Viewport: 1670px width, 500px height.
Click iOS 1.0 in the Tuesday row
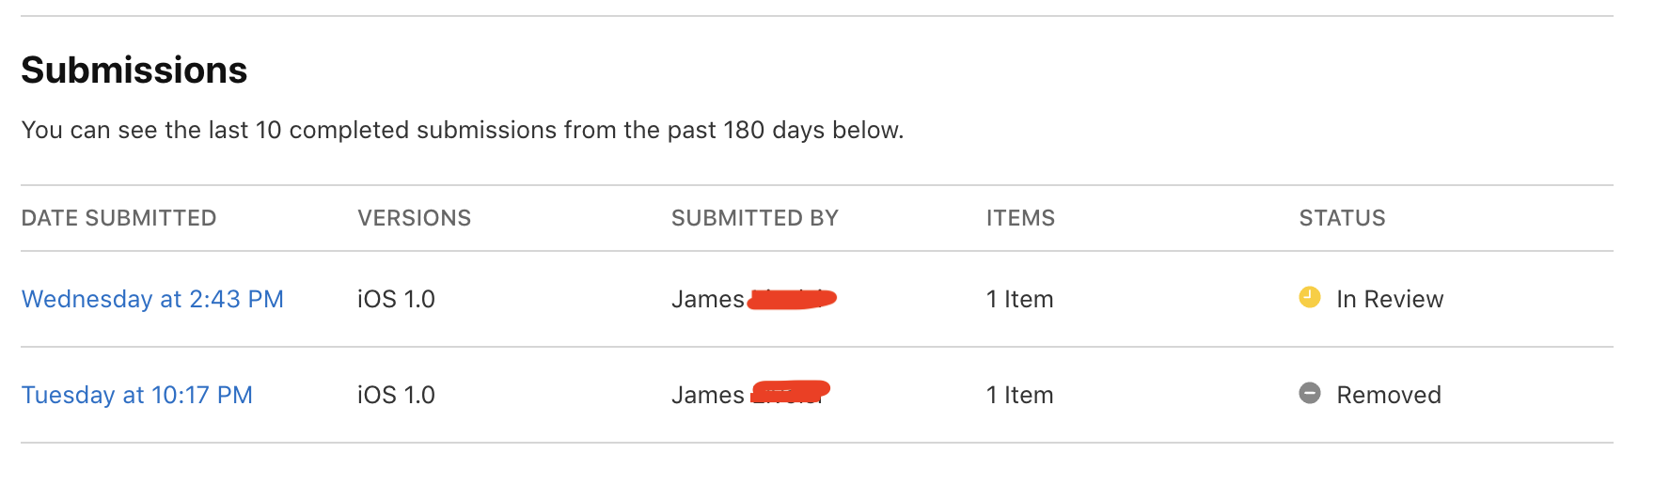click(x=396, y=395)
